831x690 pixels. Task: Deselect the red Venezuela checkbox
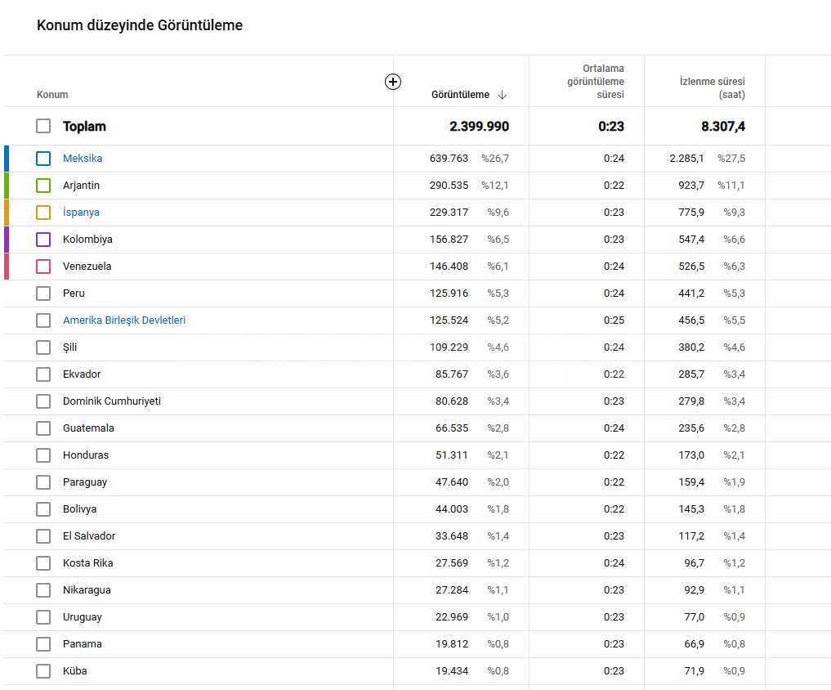[43, 267]
